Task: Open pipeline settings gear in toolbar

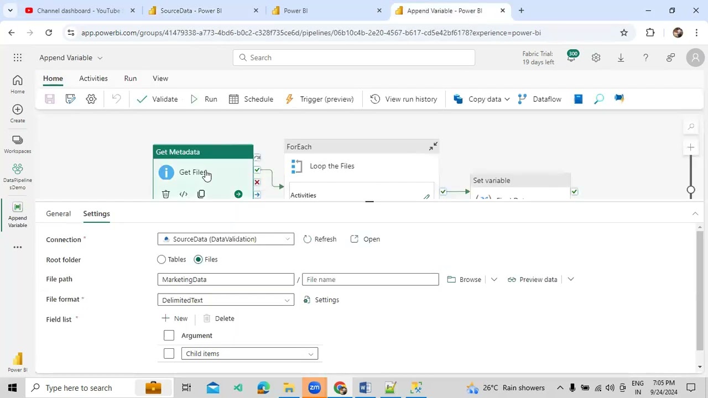Action: pyautogui.click(x=91, y=99)
